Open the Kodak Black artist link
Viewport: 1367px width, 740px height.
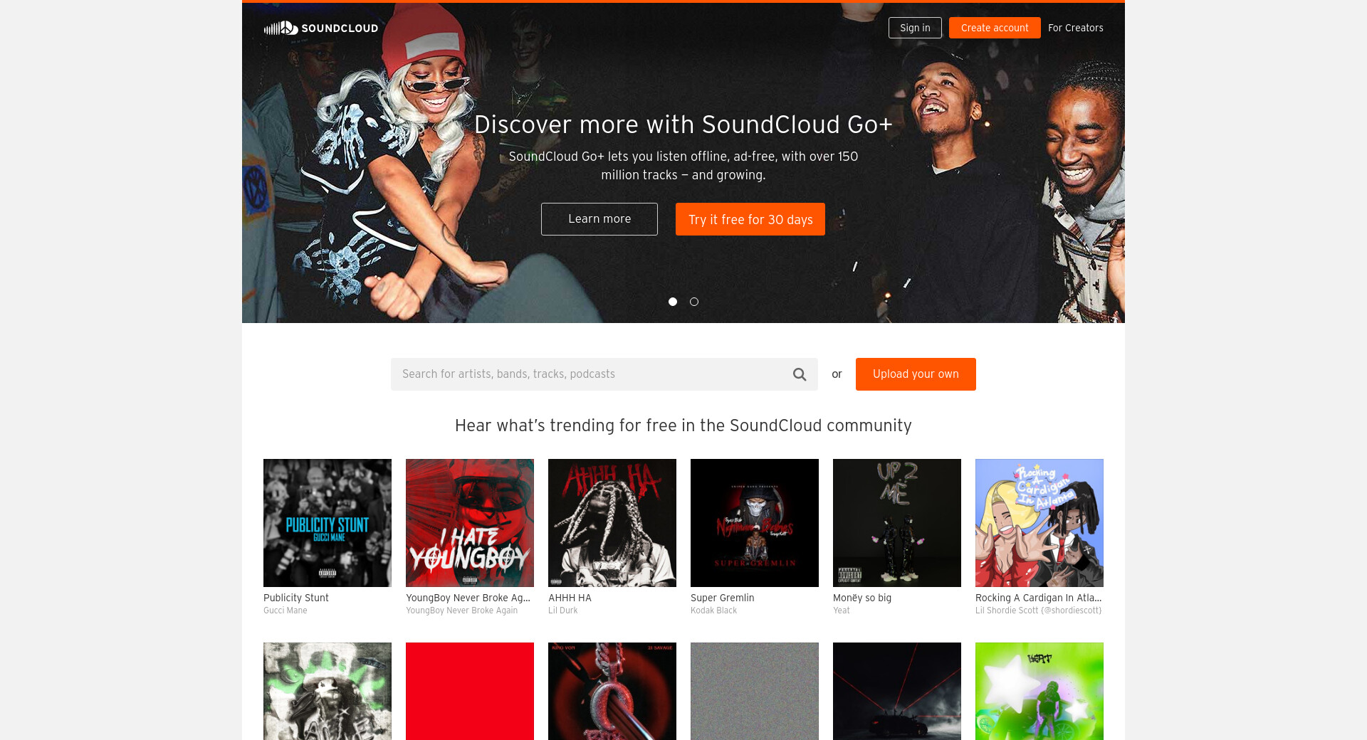[713, 610]
